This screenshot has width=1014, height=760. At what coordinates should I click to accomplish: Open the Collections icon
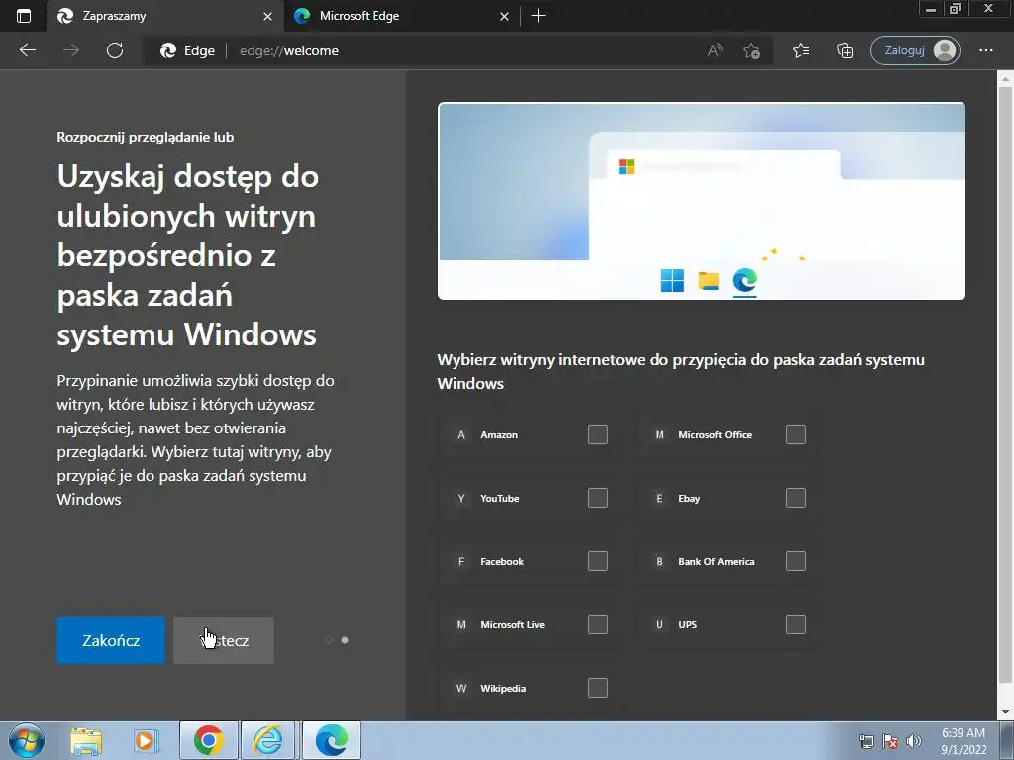(845, 50)
